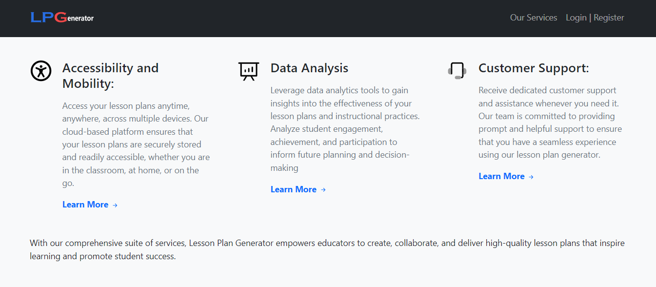656x287 pixels.
Task: Click the dedicated customer support description text
Action: 551,123
